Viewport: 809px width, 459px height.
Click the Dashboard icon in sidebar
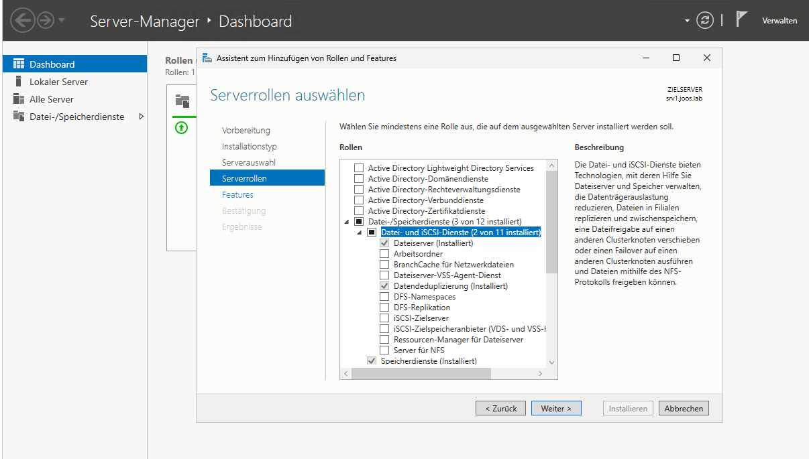[x=19, y=64]
